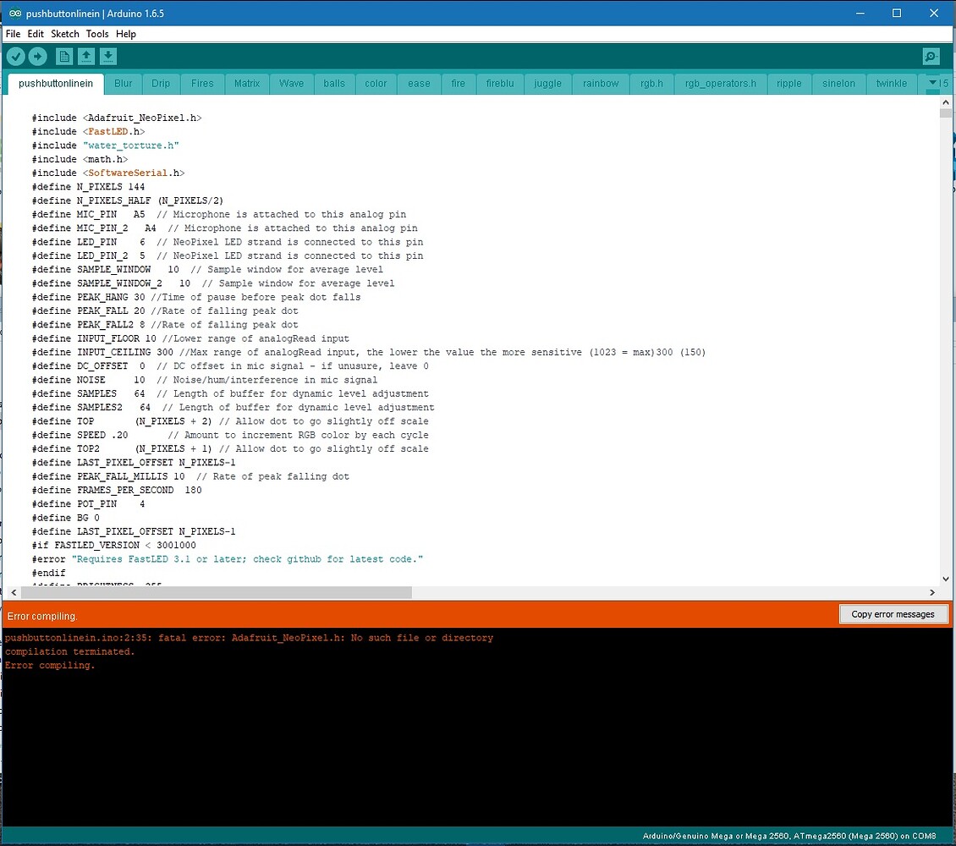Open the Sketch menu
Viewport: 956px width, 846px height.
64,34
